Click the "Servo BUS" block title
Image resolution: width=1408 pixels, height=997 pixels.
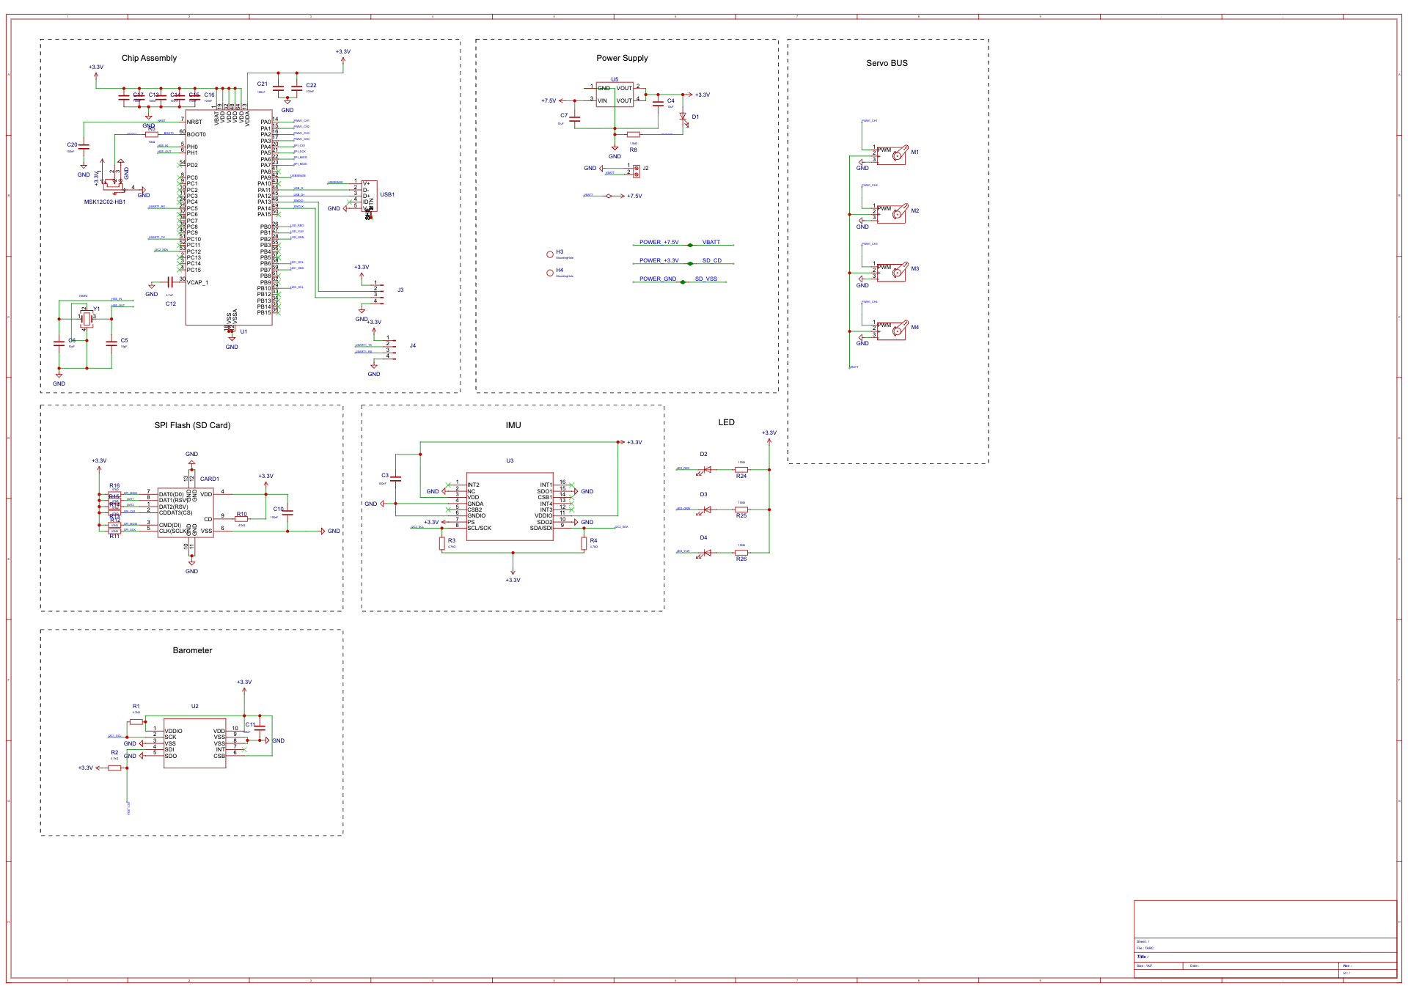click(x=887, y=63)
